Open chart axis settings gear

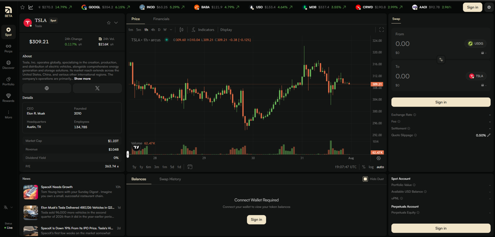[378, 158]
